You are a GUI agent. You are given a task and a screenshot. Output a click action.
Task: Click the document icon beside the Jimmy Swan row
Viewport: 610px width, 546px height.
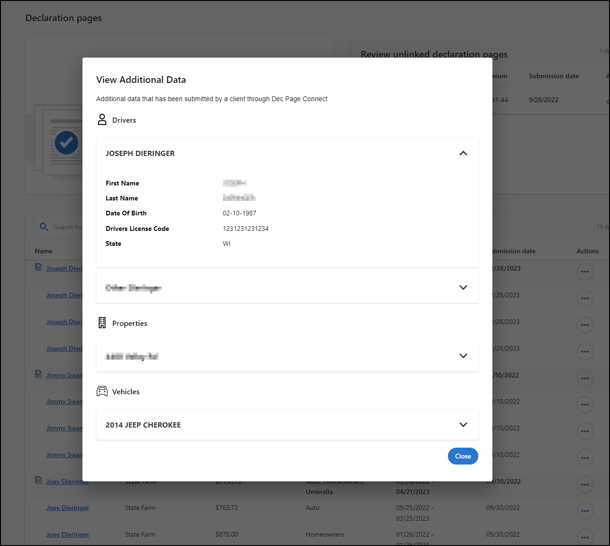click(38, 373)
